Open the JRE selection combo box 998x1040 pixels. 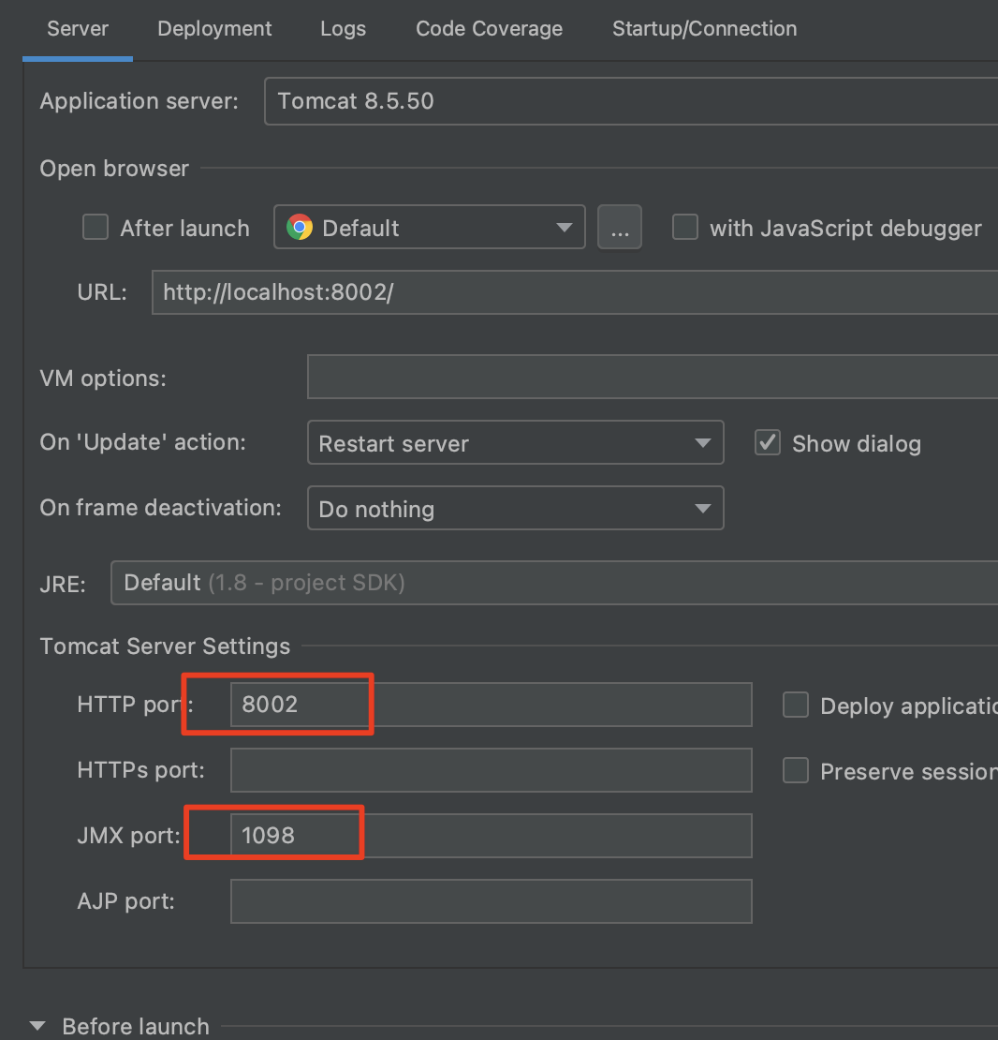click(552, 583)
